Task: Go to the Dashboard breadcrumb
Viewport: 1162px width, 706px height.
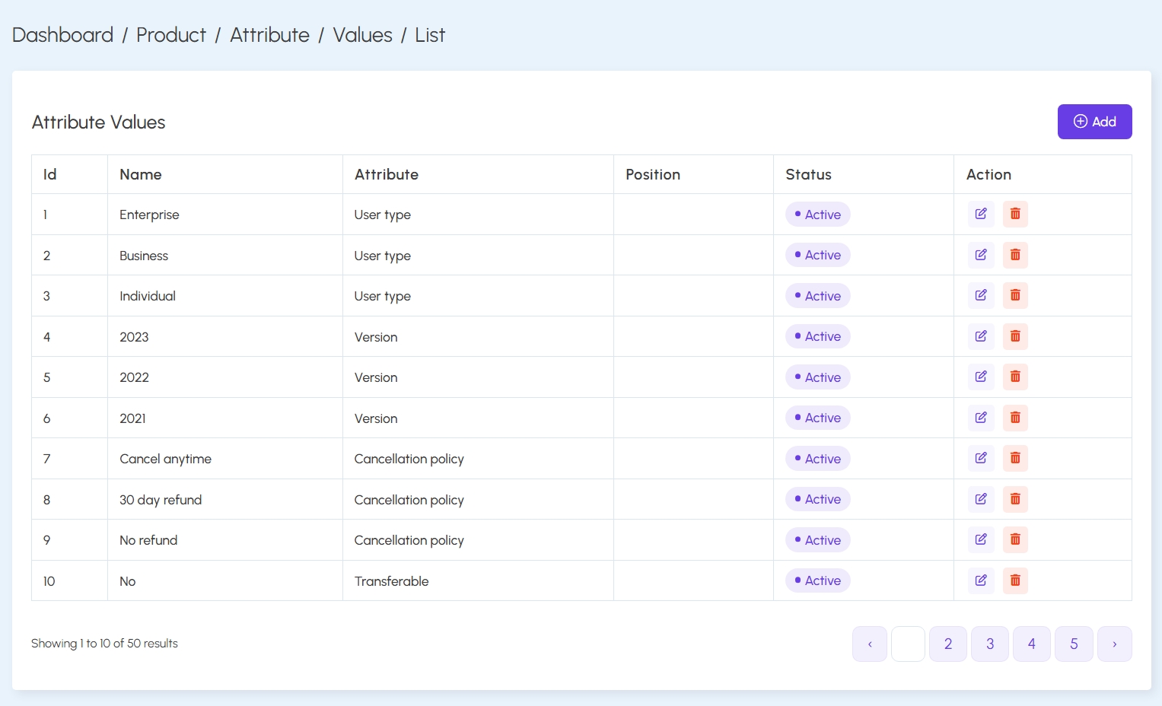Action: [x=62, y=35]
